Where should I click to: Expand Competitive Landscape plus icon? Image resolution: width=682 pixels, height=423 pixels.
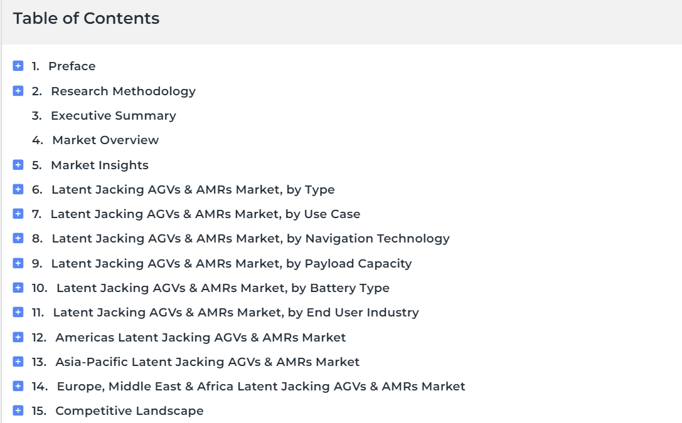[18, 410]
